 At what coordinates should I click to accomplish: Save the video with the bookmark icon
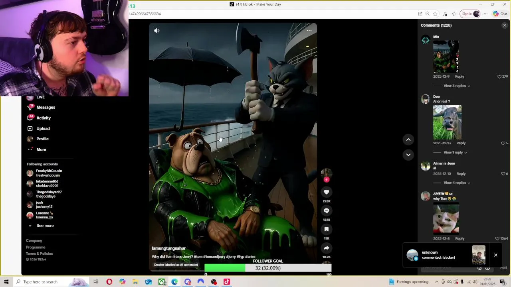(326, 229)
